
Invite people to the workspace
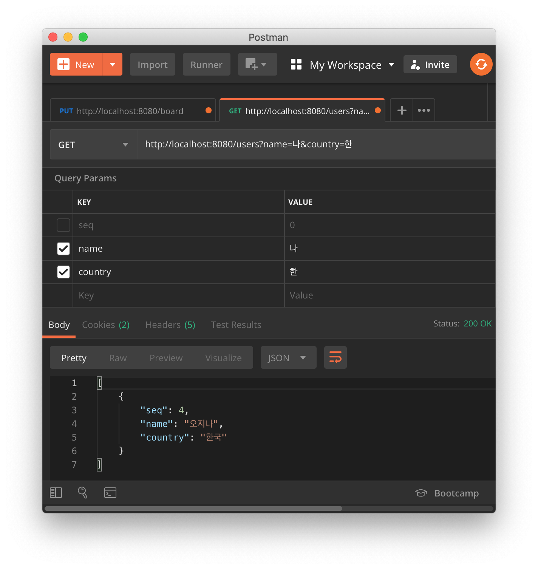coord(430,64)
